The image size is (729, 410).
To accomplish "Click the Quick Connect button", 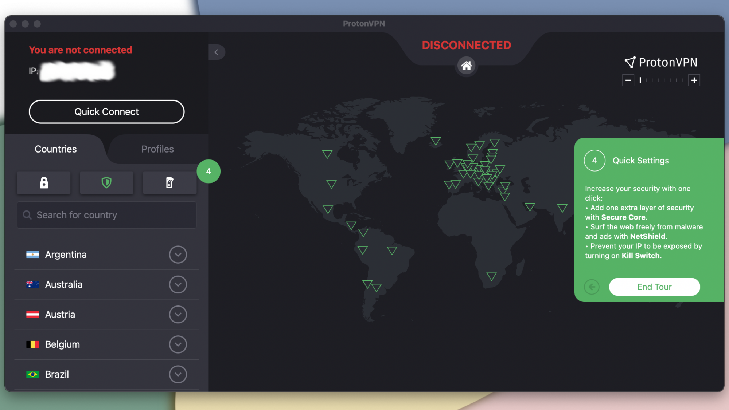I will coord(106,112).
